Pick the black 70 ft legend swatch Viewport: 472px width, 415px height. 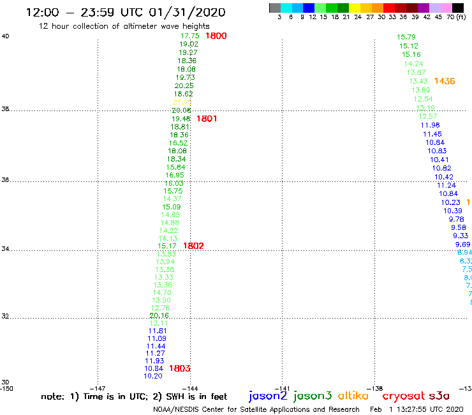pyautogui.click(x=458, y=8)
